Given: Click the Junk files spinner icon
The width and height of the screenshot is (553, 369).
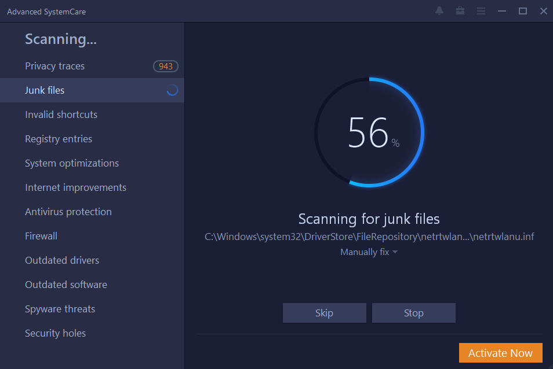Looking at the screenshot, I should [172, 90].
